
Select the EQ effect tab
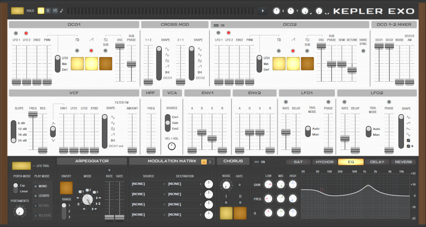pos(351,162)
